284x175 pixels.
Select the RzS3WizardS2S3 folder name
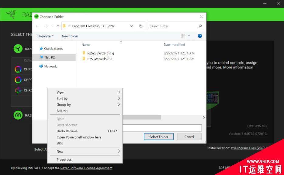tap(100, 59)
